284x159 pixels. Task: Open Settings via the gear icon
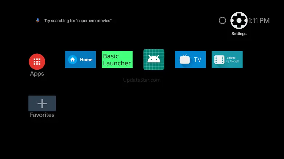pyautogui.click(x=239, y=21)
